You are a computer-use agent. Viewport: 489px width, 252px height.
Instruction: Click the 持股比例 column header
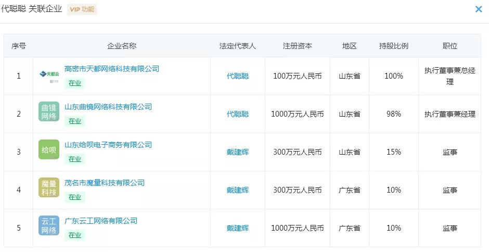(394, 46)
